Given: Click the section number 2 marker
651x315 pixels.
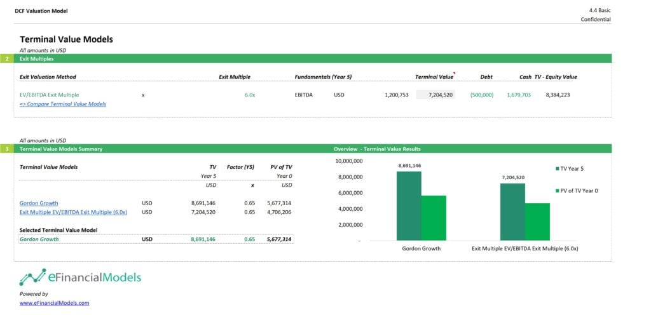Looking at the screenshot, I should point(7,59).
